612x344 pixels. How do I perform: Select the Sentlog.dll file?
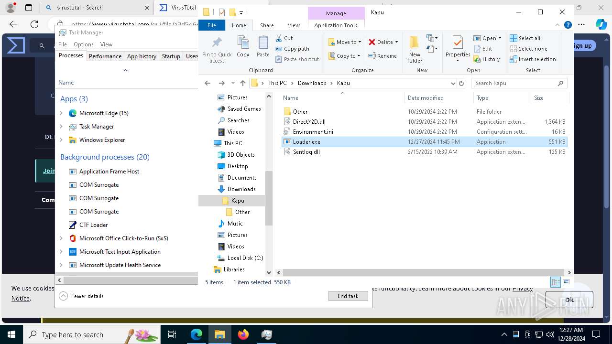coord(306,152)
